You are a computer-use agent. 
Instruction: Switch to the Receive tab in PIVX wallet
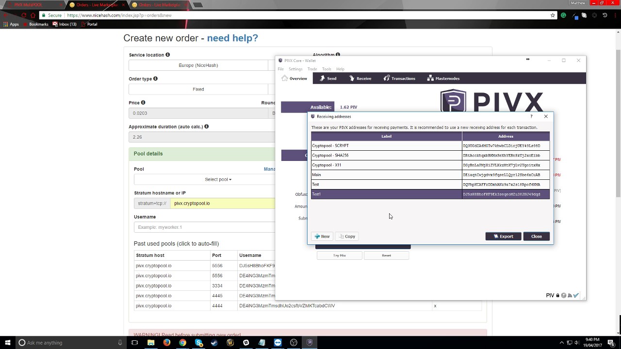pyautogui.click(x=360, y=79)
